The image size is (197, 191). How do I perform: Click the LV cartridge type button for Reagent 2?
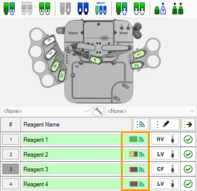(x=165, y=154)
